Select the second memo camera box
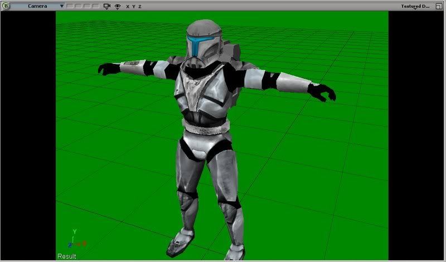This screenshot has width=446, height=262. pos(79,6)
